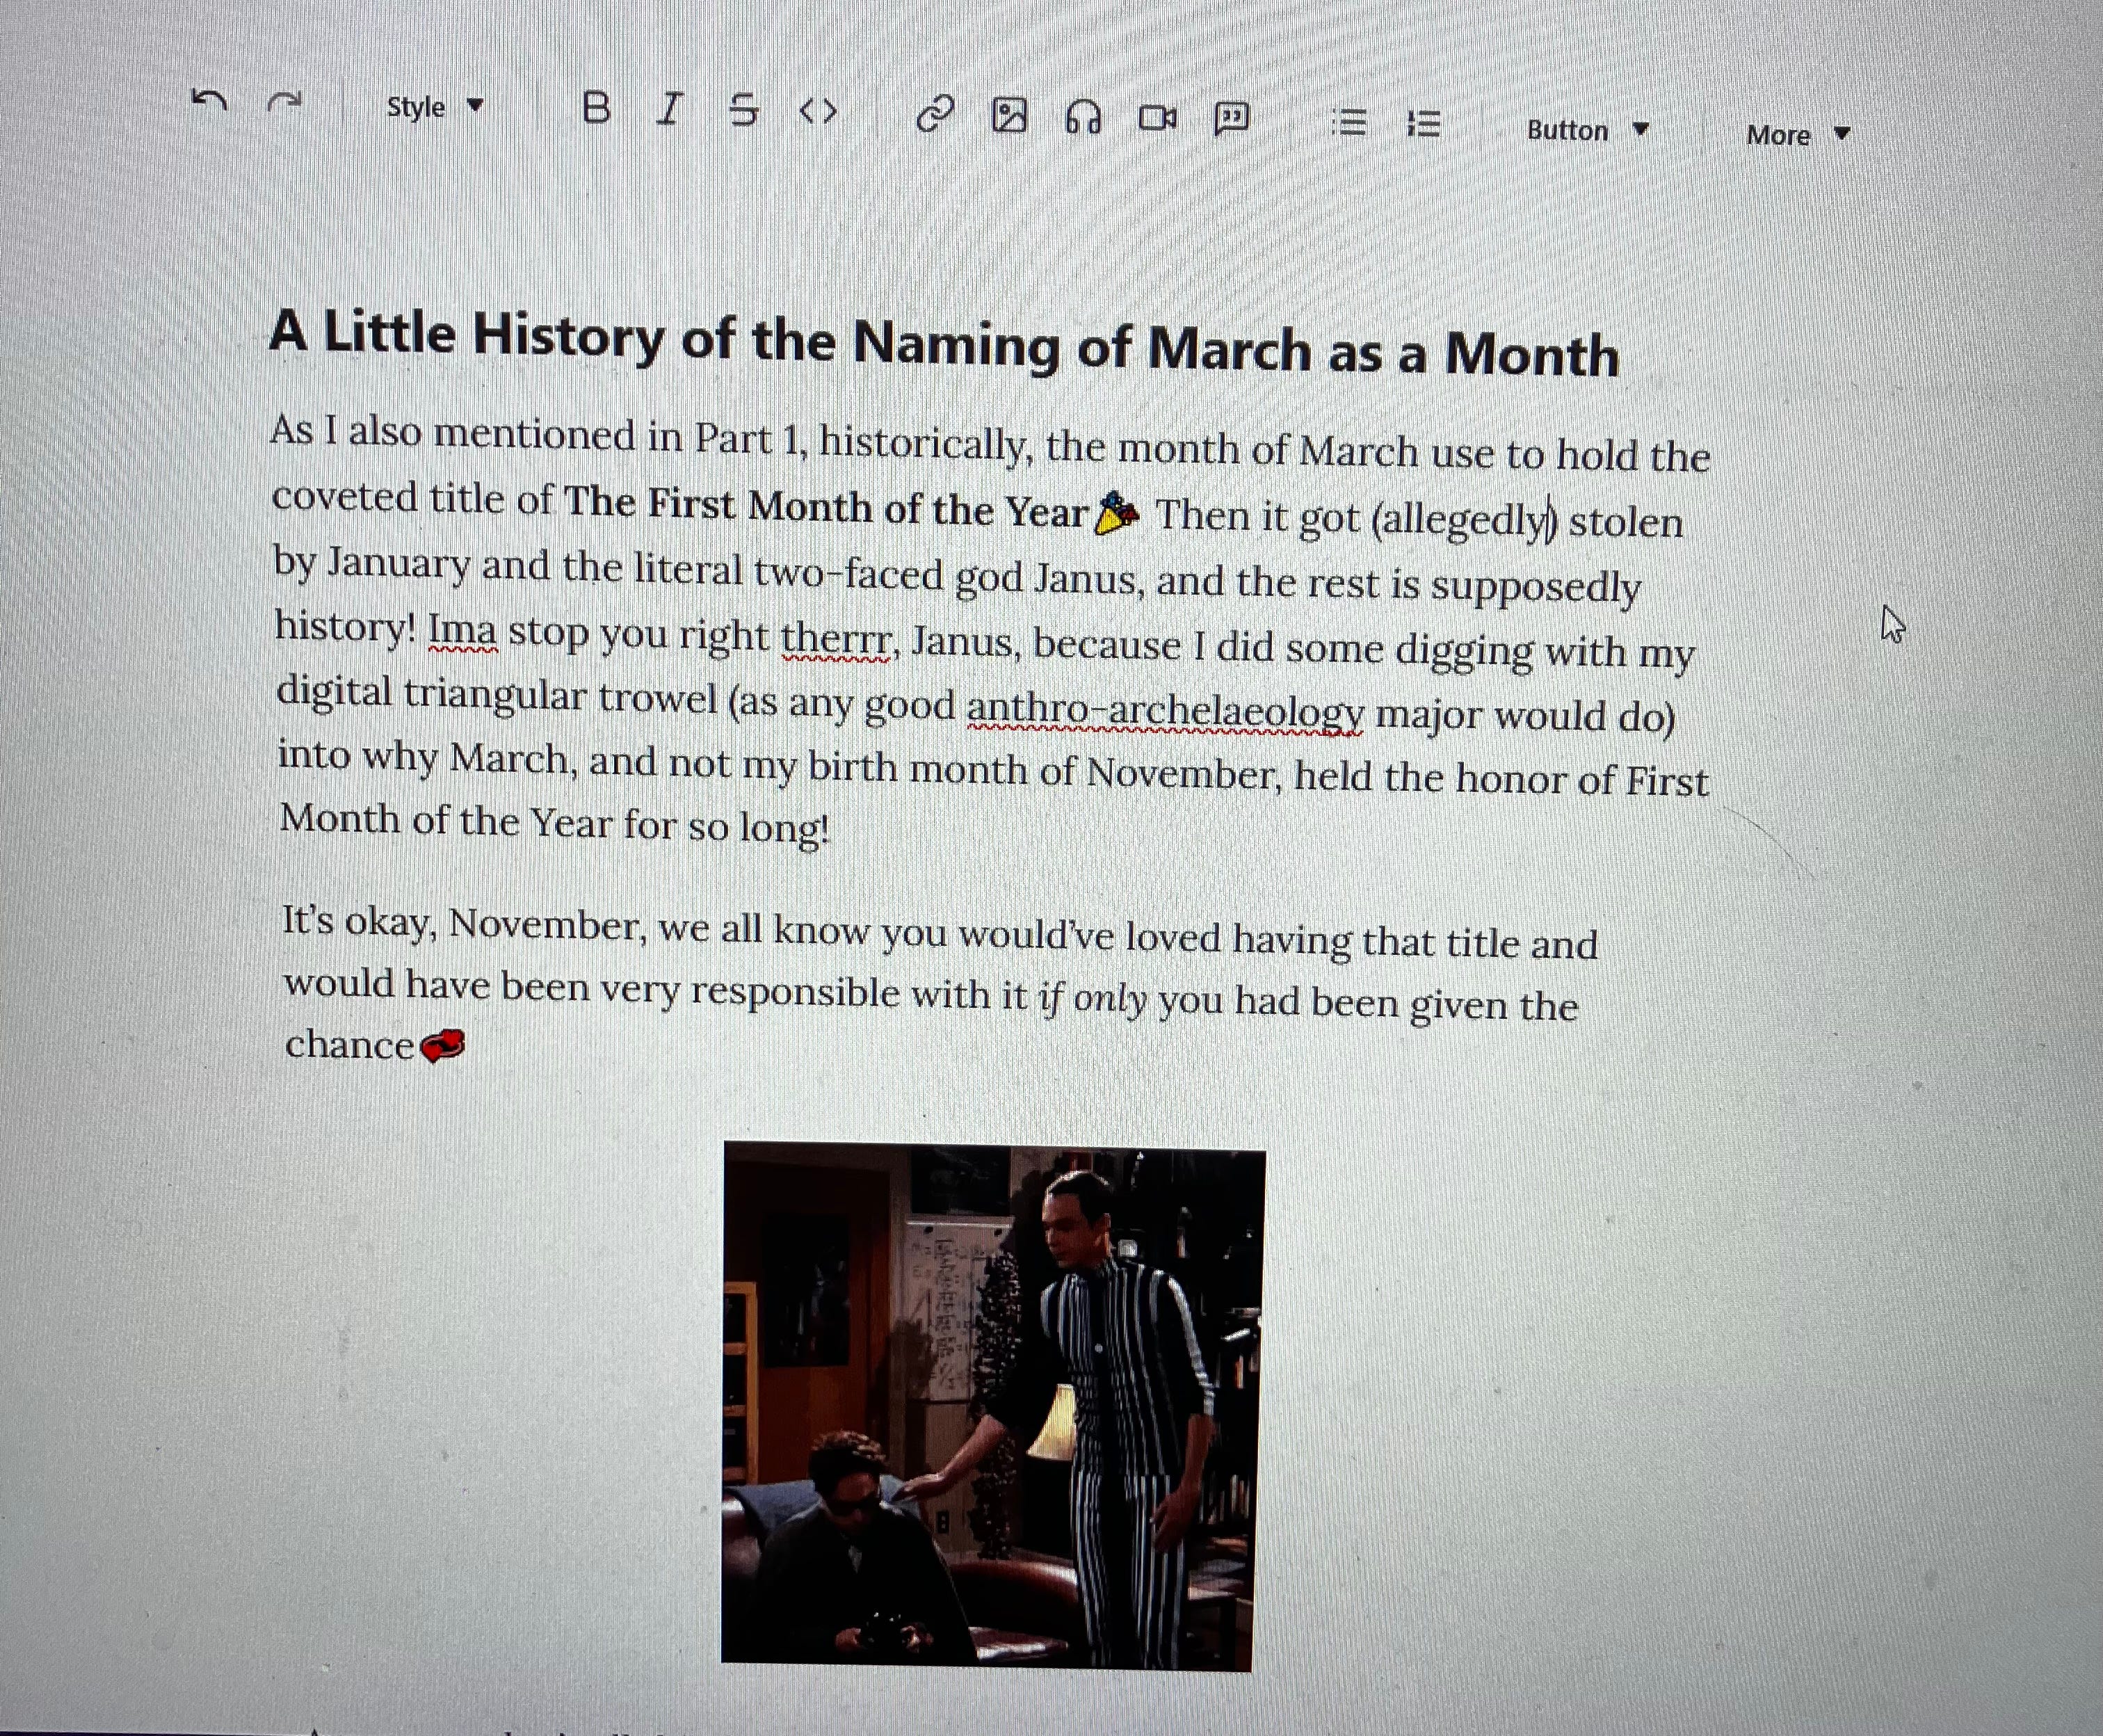Redo the last undone edit
The height and width of the screenshot is (1736, 2103).
coord(285,101)
